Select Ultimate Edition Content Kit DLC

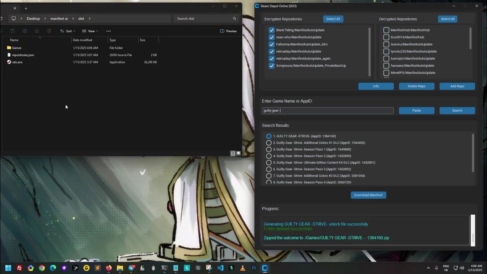pos(269,162)
